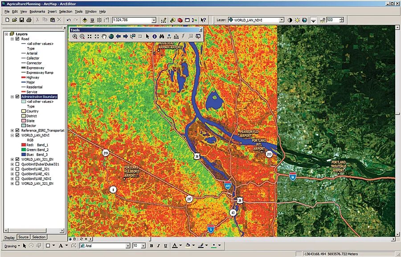Print the current map
The height and width of the screenshot is (257, 401).
tap(29, 20)
